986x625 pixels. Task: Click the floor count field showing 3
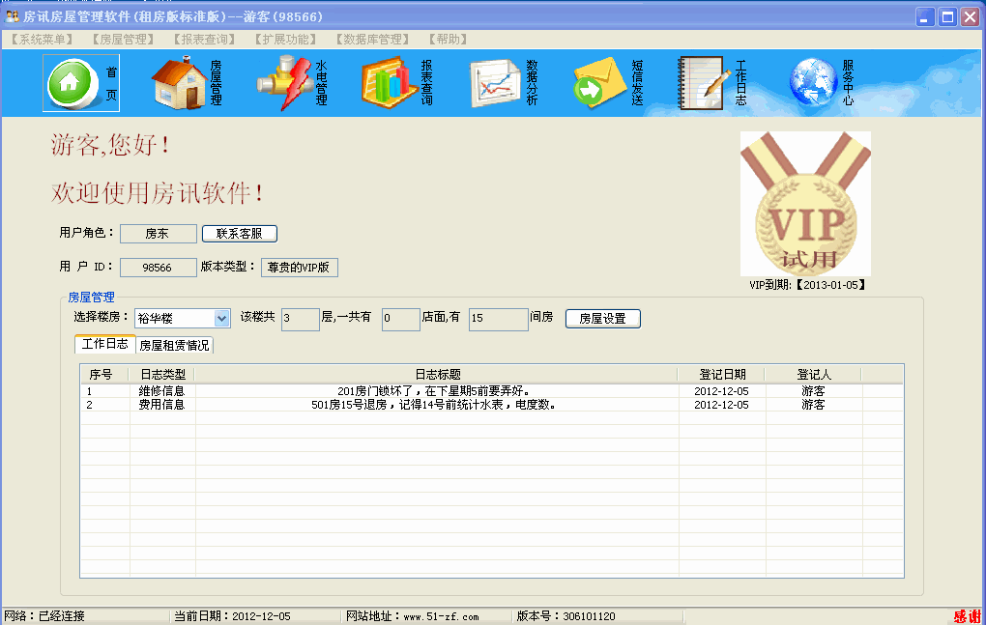coord(301,319)
